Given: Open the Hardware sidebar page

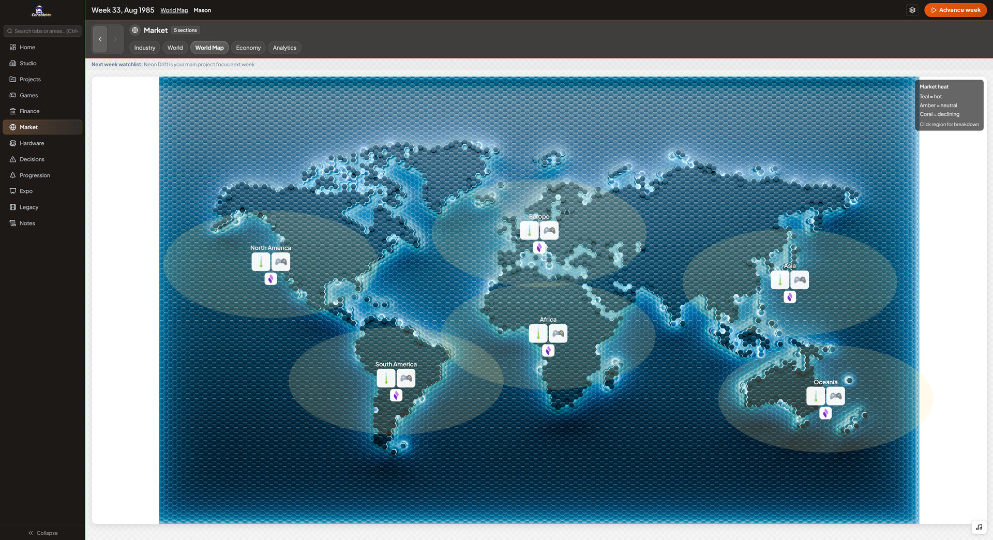Looking at the screenshot, I should pyautogui.click(x=32, y=143).
